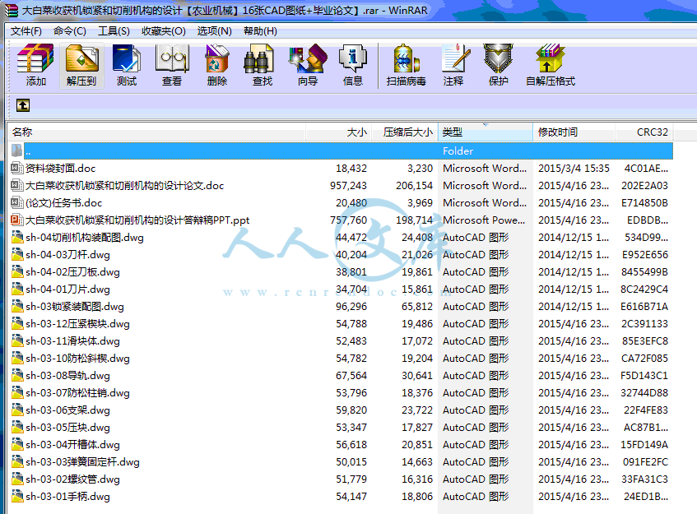Sort by 名称 column header
The width and height of the screenshot is (697, 514).
coord(156,132)
